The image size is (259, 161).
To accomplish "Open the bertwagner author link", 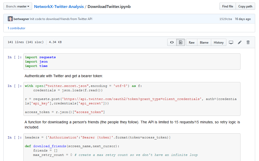I will [x=21, y=19].
